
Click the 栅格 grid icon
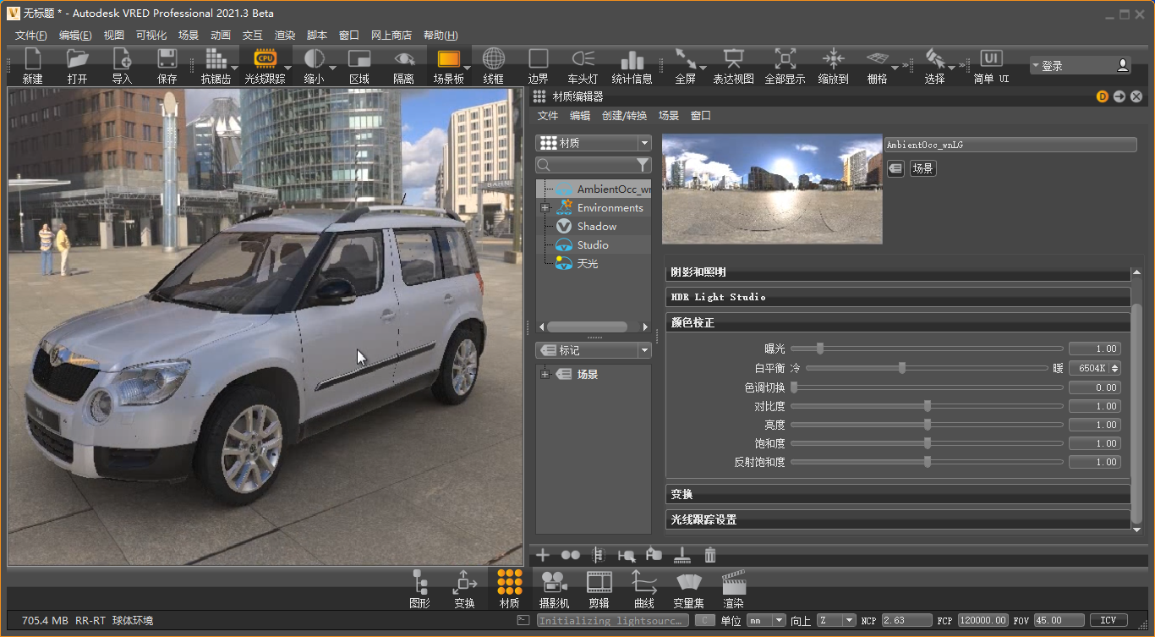point(878,66)
